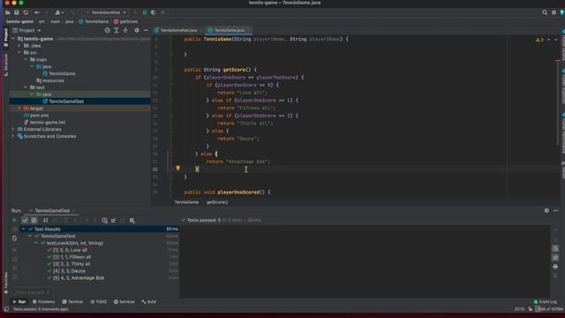Select tennis-game.iml file
Image resolution: width=565 pixels, height=318 pixels.
click(x=47, y=122)
